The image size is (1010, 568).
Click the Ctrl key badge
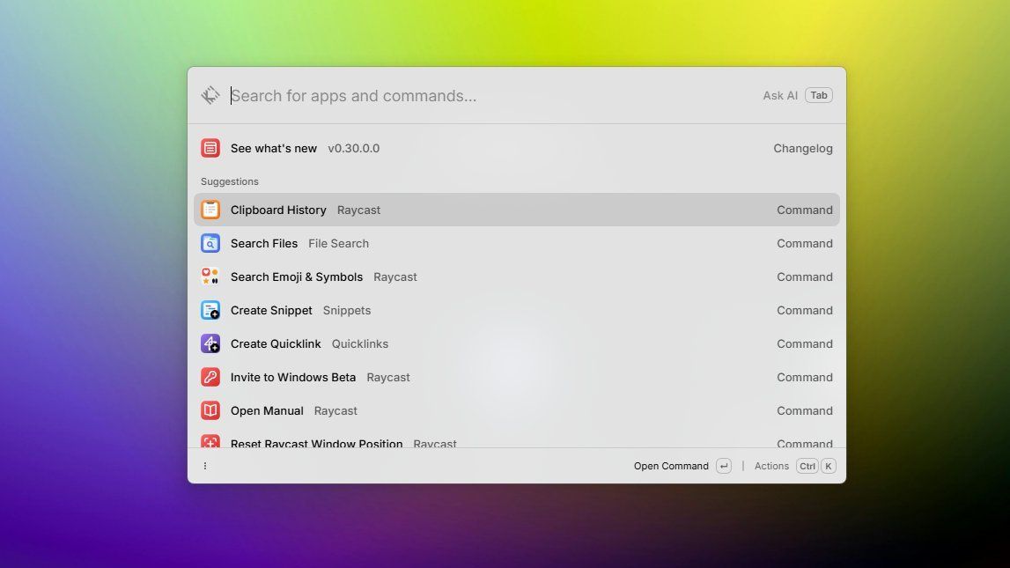807,466
